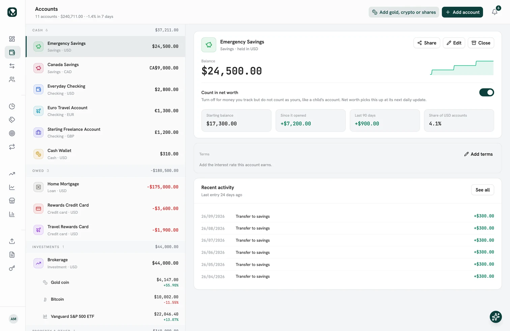Open the tags icon in sidebar
Screen dimensions: 510x331
point(12,120)
